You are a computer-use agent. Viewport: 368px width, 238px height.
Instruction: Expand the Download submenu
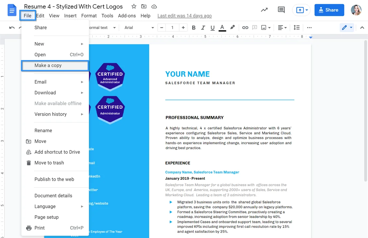pyautogui.click(x=55, y=93)
